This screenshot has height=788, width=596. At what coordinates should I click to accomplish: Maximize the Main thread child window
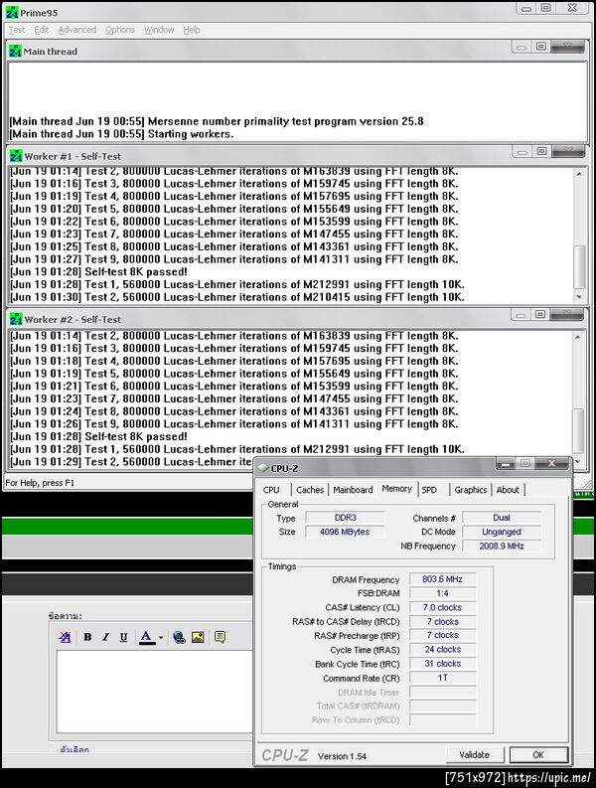pyautogui.click(x=540, y=47)
